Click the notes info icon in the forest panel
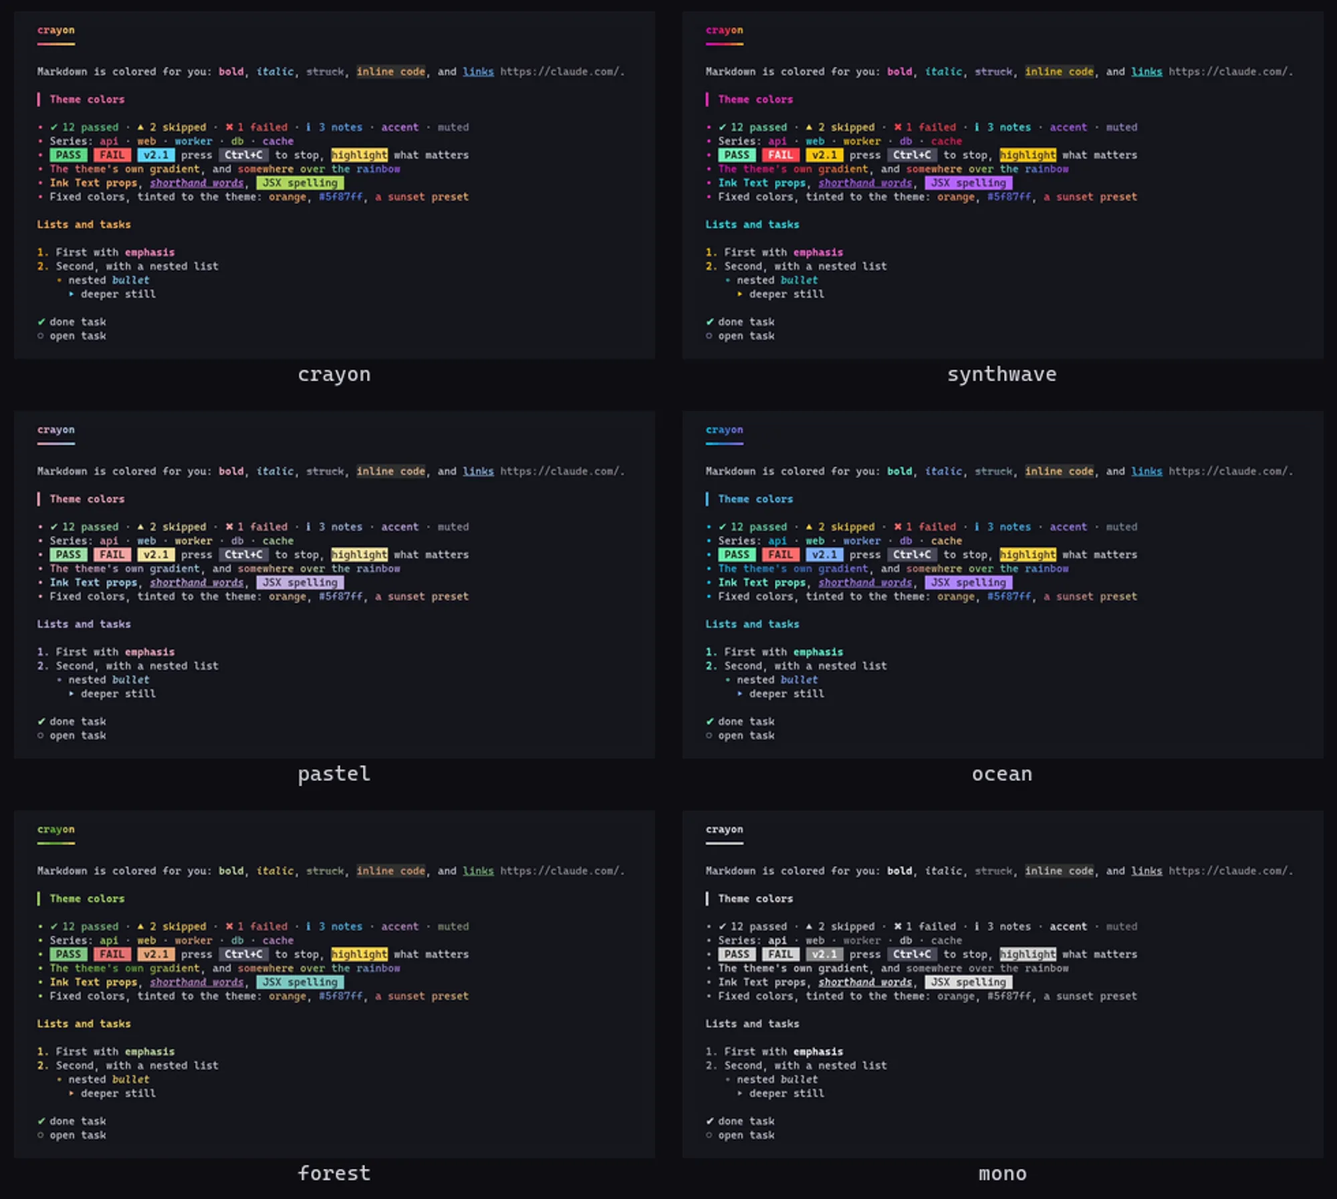This screenshot has width=1337, height=1199. pos(308,926)
